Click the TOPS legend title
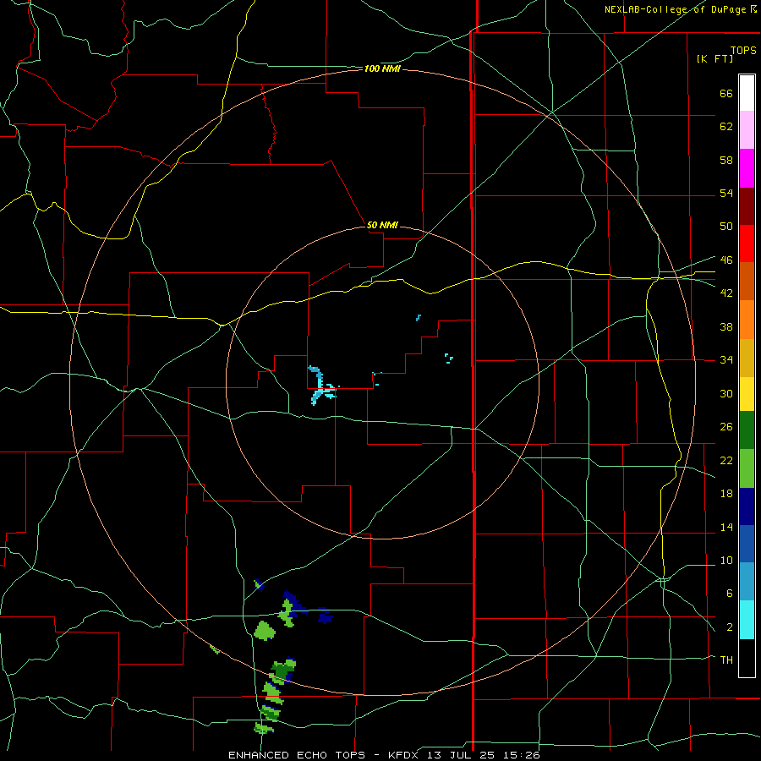The width and height of the screenshot is (761, 761). 743,51
